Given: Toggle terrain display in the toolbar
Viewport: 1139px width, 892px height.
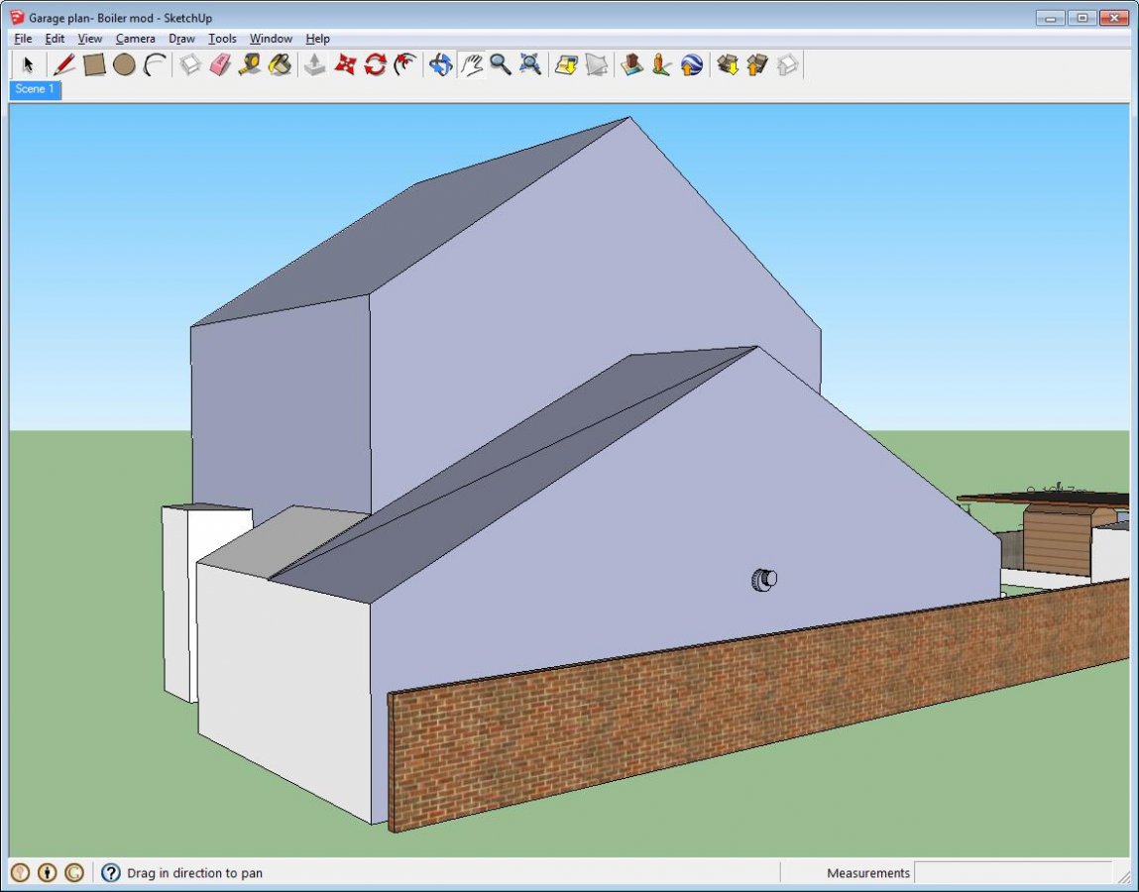Looking at the screenshot, I should 596,65.
